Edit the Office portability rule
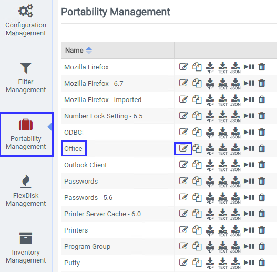Image resolution: width=277 pixels, height=272 pixels. pos(183,148)
